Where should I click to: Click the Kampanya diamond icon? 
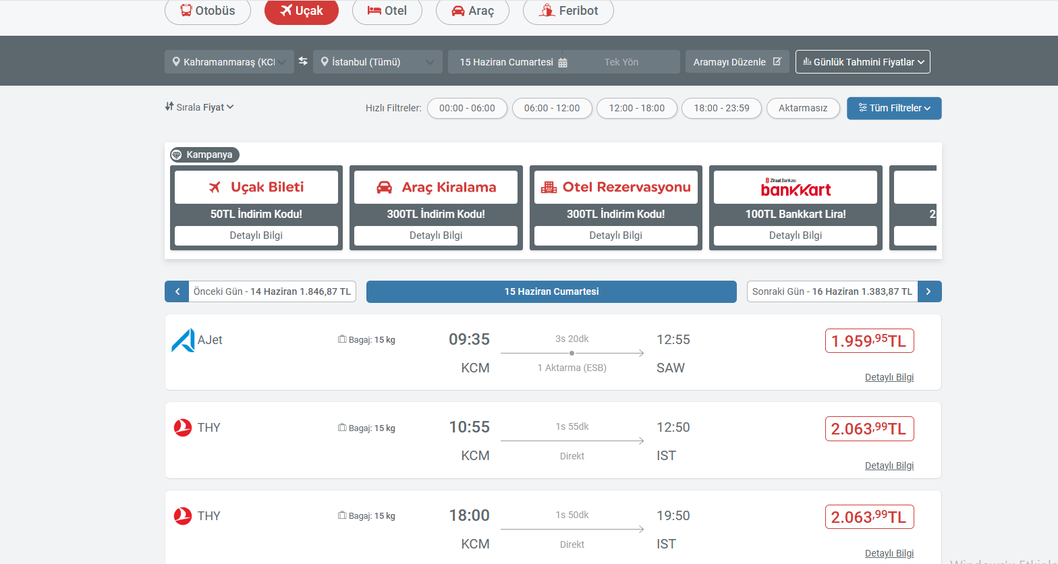click(x=177, y=155)
